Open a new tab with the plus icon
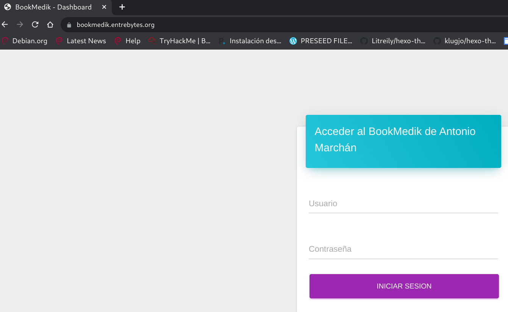The height and width of the screenshot is (312, 508). [122, 7]
